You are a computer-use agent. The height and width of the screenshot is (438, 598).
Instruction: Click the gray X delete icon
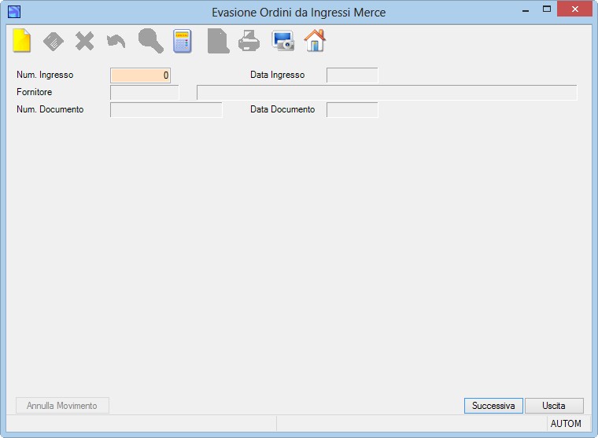[x=85, y=41]
